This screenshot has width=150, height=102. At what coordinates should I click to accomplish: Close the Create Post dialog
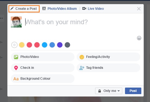[139, 9]
